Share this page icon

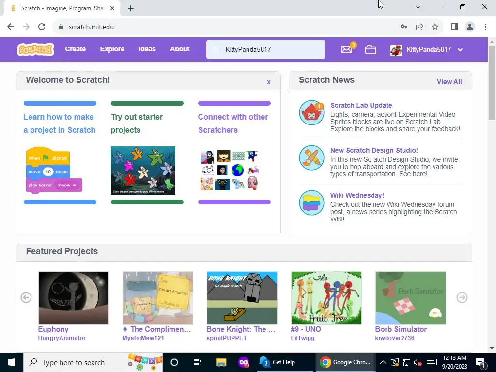click(x=419, y=27)
